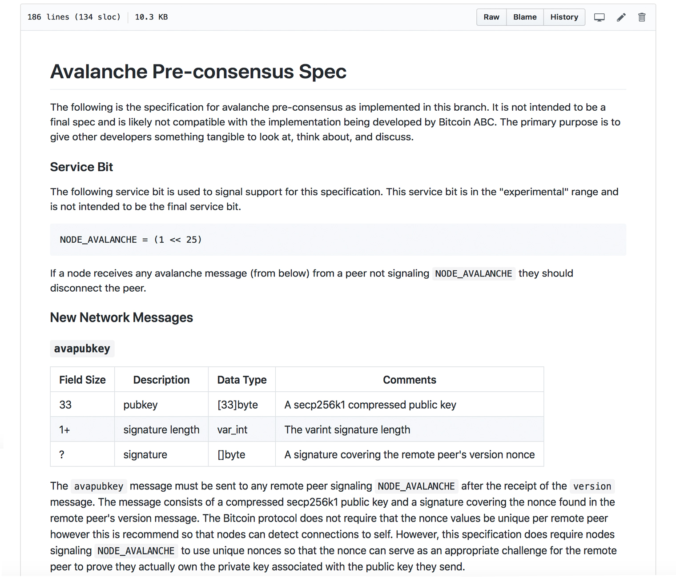Screen dimensions: 676x578
Task: Select the avapubkey code label
Action: coord(82,349)
